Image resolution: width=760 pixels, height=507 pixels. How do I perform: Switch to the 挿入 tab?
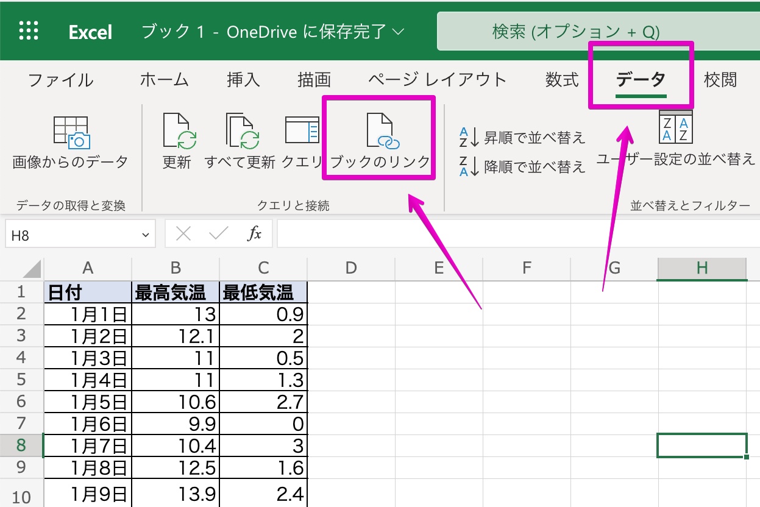(x=243, y=80)
